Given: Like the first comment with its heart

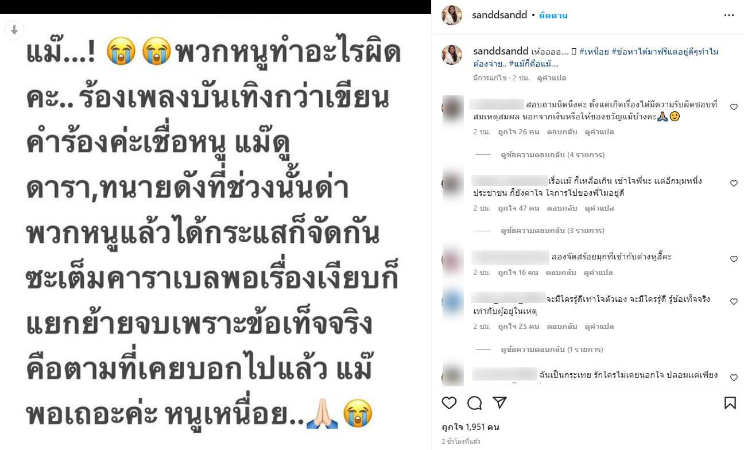Looking at the screenshot, I should click(x=734, y=107).
